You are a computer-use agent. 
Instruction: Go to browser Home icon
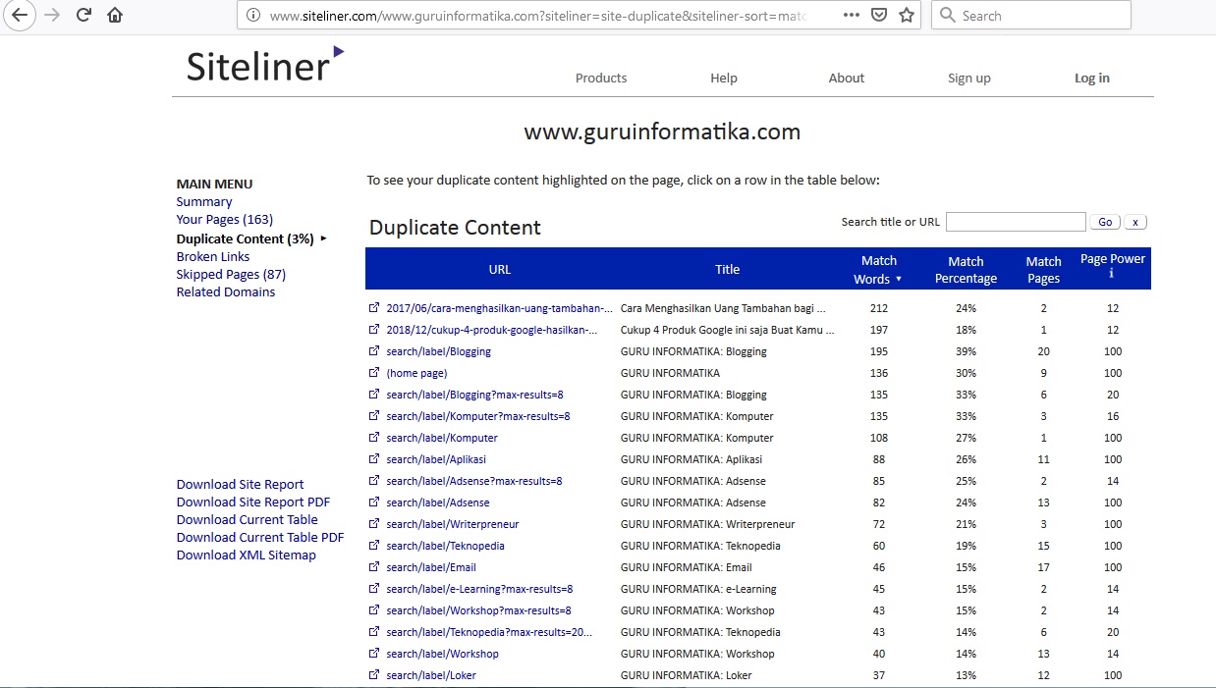coord(115,15)
